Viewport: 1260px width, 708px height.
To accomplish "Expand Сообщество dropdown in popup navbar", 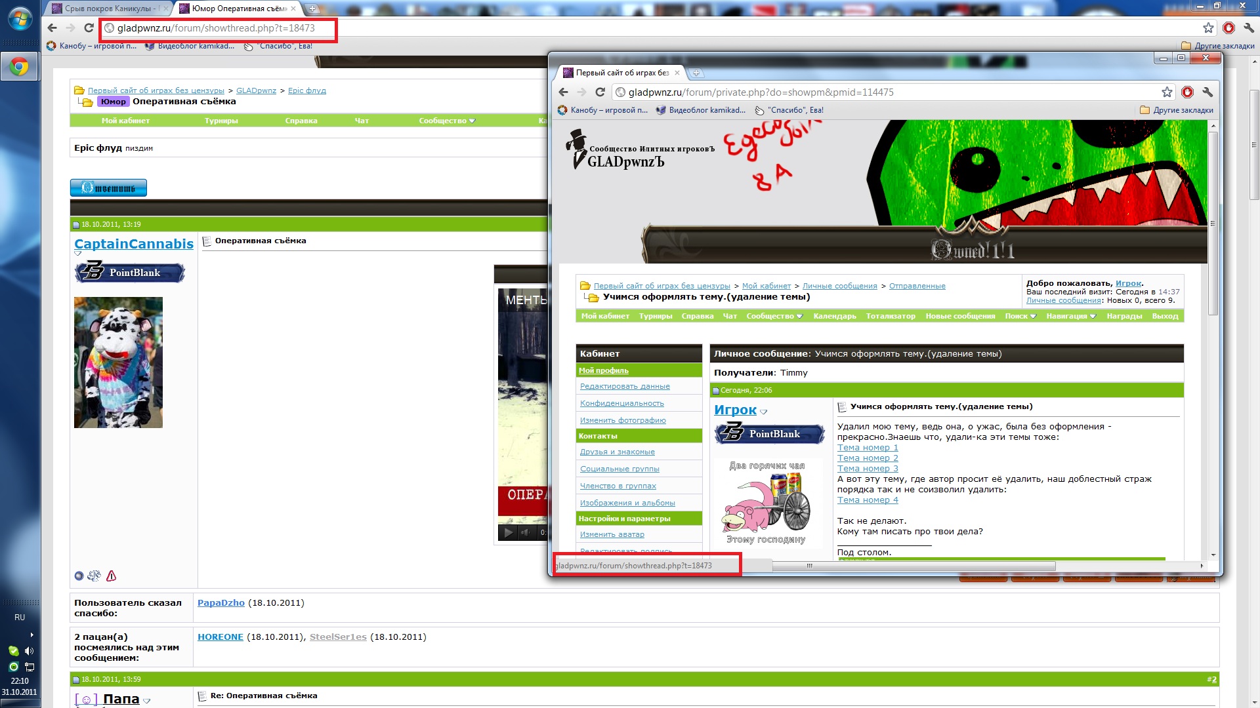I will click(774, 316).
